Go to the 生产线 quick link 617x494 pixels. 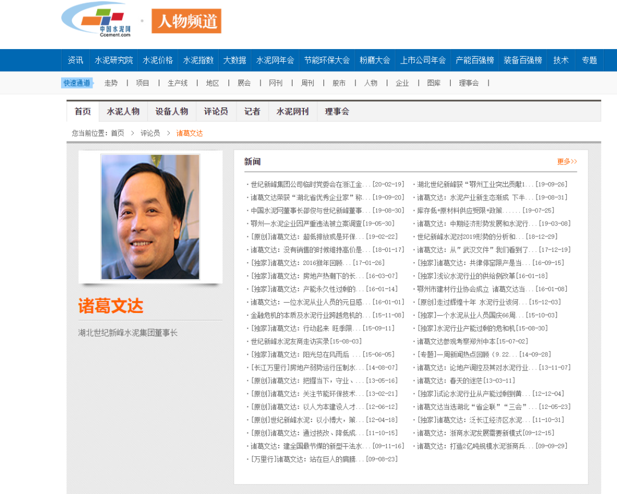pos(178,83)
